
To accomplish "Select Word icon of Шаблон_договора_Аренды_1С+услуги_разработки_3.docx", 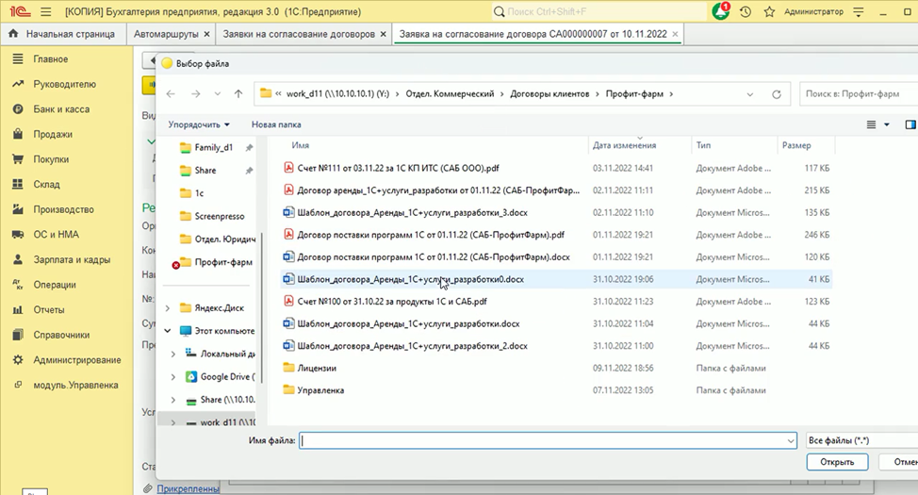I will [x=288, y=212].
